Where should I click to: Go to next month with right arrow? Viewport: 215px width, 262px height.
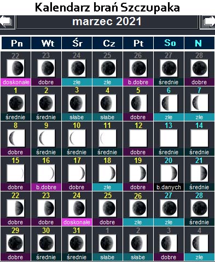point(207,22)
